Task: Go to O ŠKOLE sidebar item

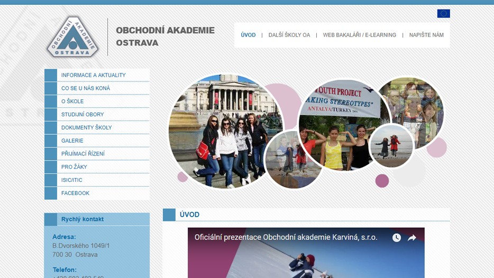Action: pyautogui.click(x=97, y=101)
